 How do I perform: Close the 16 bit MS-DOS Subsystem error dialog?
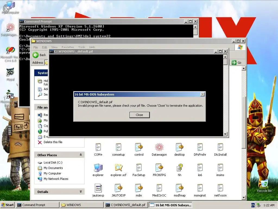[139, 115]
